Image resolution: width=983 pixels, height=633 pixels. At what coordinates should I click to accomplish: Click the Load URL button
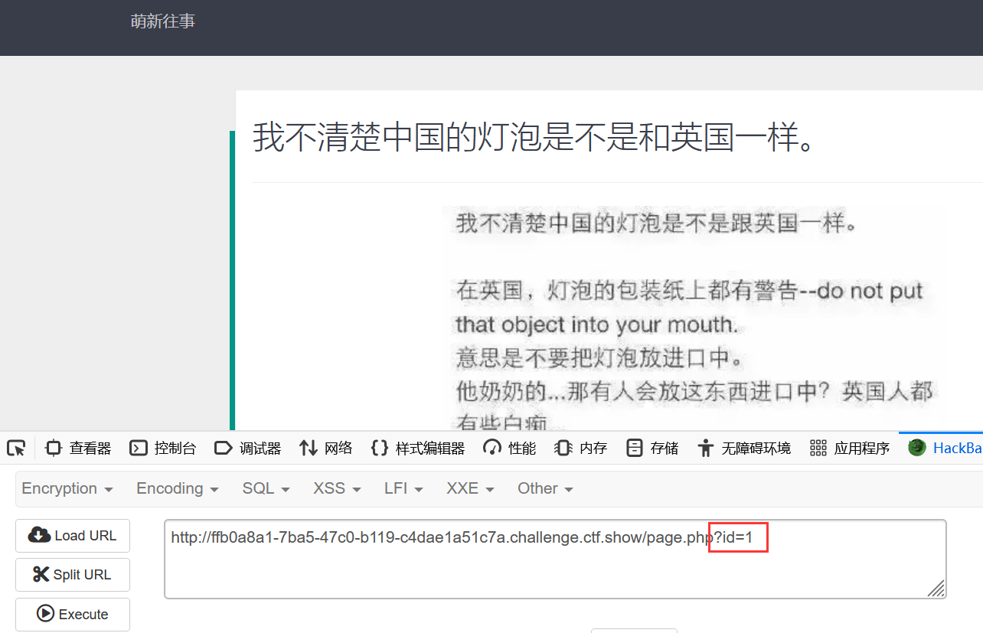(x=73, y=536)
